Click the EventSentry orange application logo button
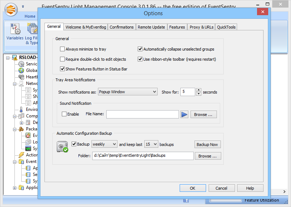This screenshot has height=207, width=291. pos(11,10)
